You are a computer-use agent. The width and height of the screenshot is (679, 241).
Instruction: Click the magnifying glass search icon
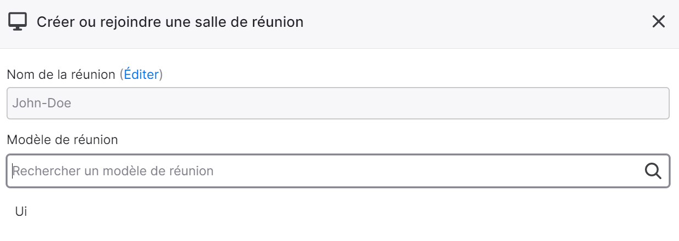pos(653,171)
